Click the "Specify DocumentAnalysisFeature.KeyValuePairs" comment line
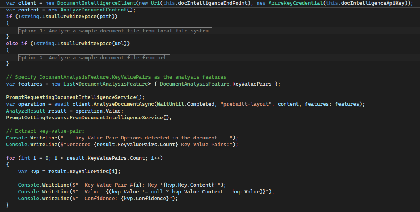Screen dimensions: 420x212 pos(116,77)
